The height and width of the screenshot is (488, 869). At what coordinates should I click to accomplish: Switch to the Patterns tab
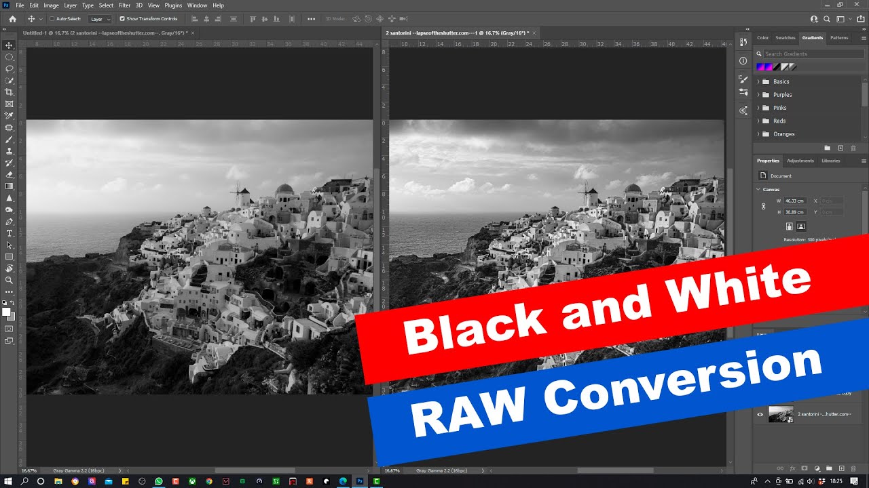click(x=839, y=38)
